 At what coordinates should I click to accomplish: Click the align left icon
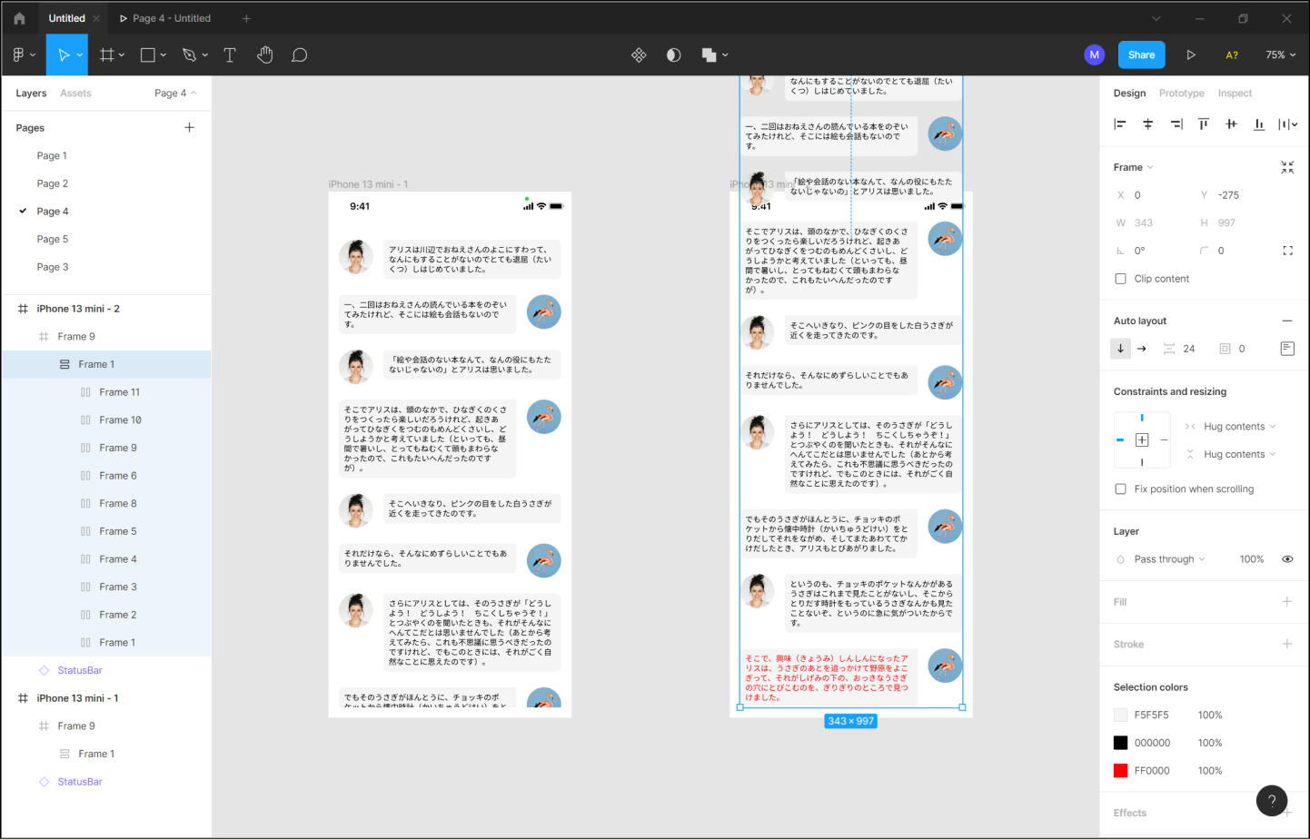pyautogui.click(x=1120, y=124)
